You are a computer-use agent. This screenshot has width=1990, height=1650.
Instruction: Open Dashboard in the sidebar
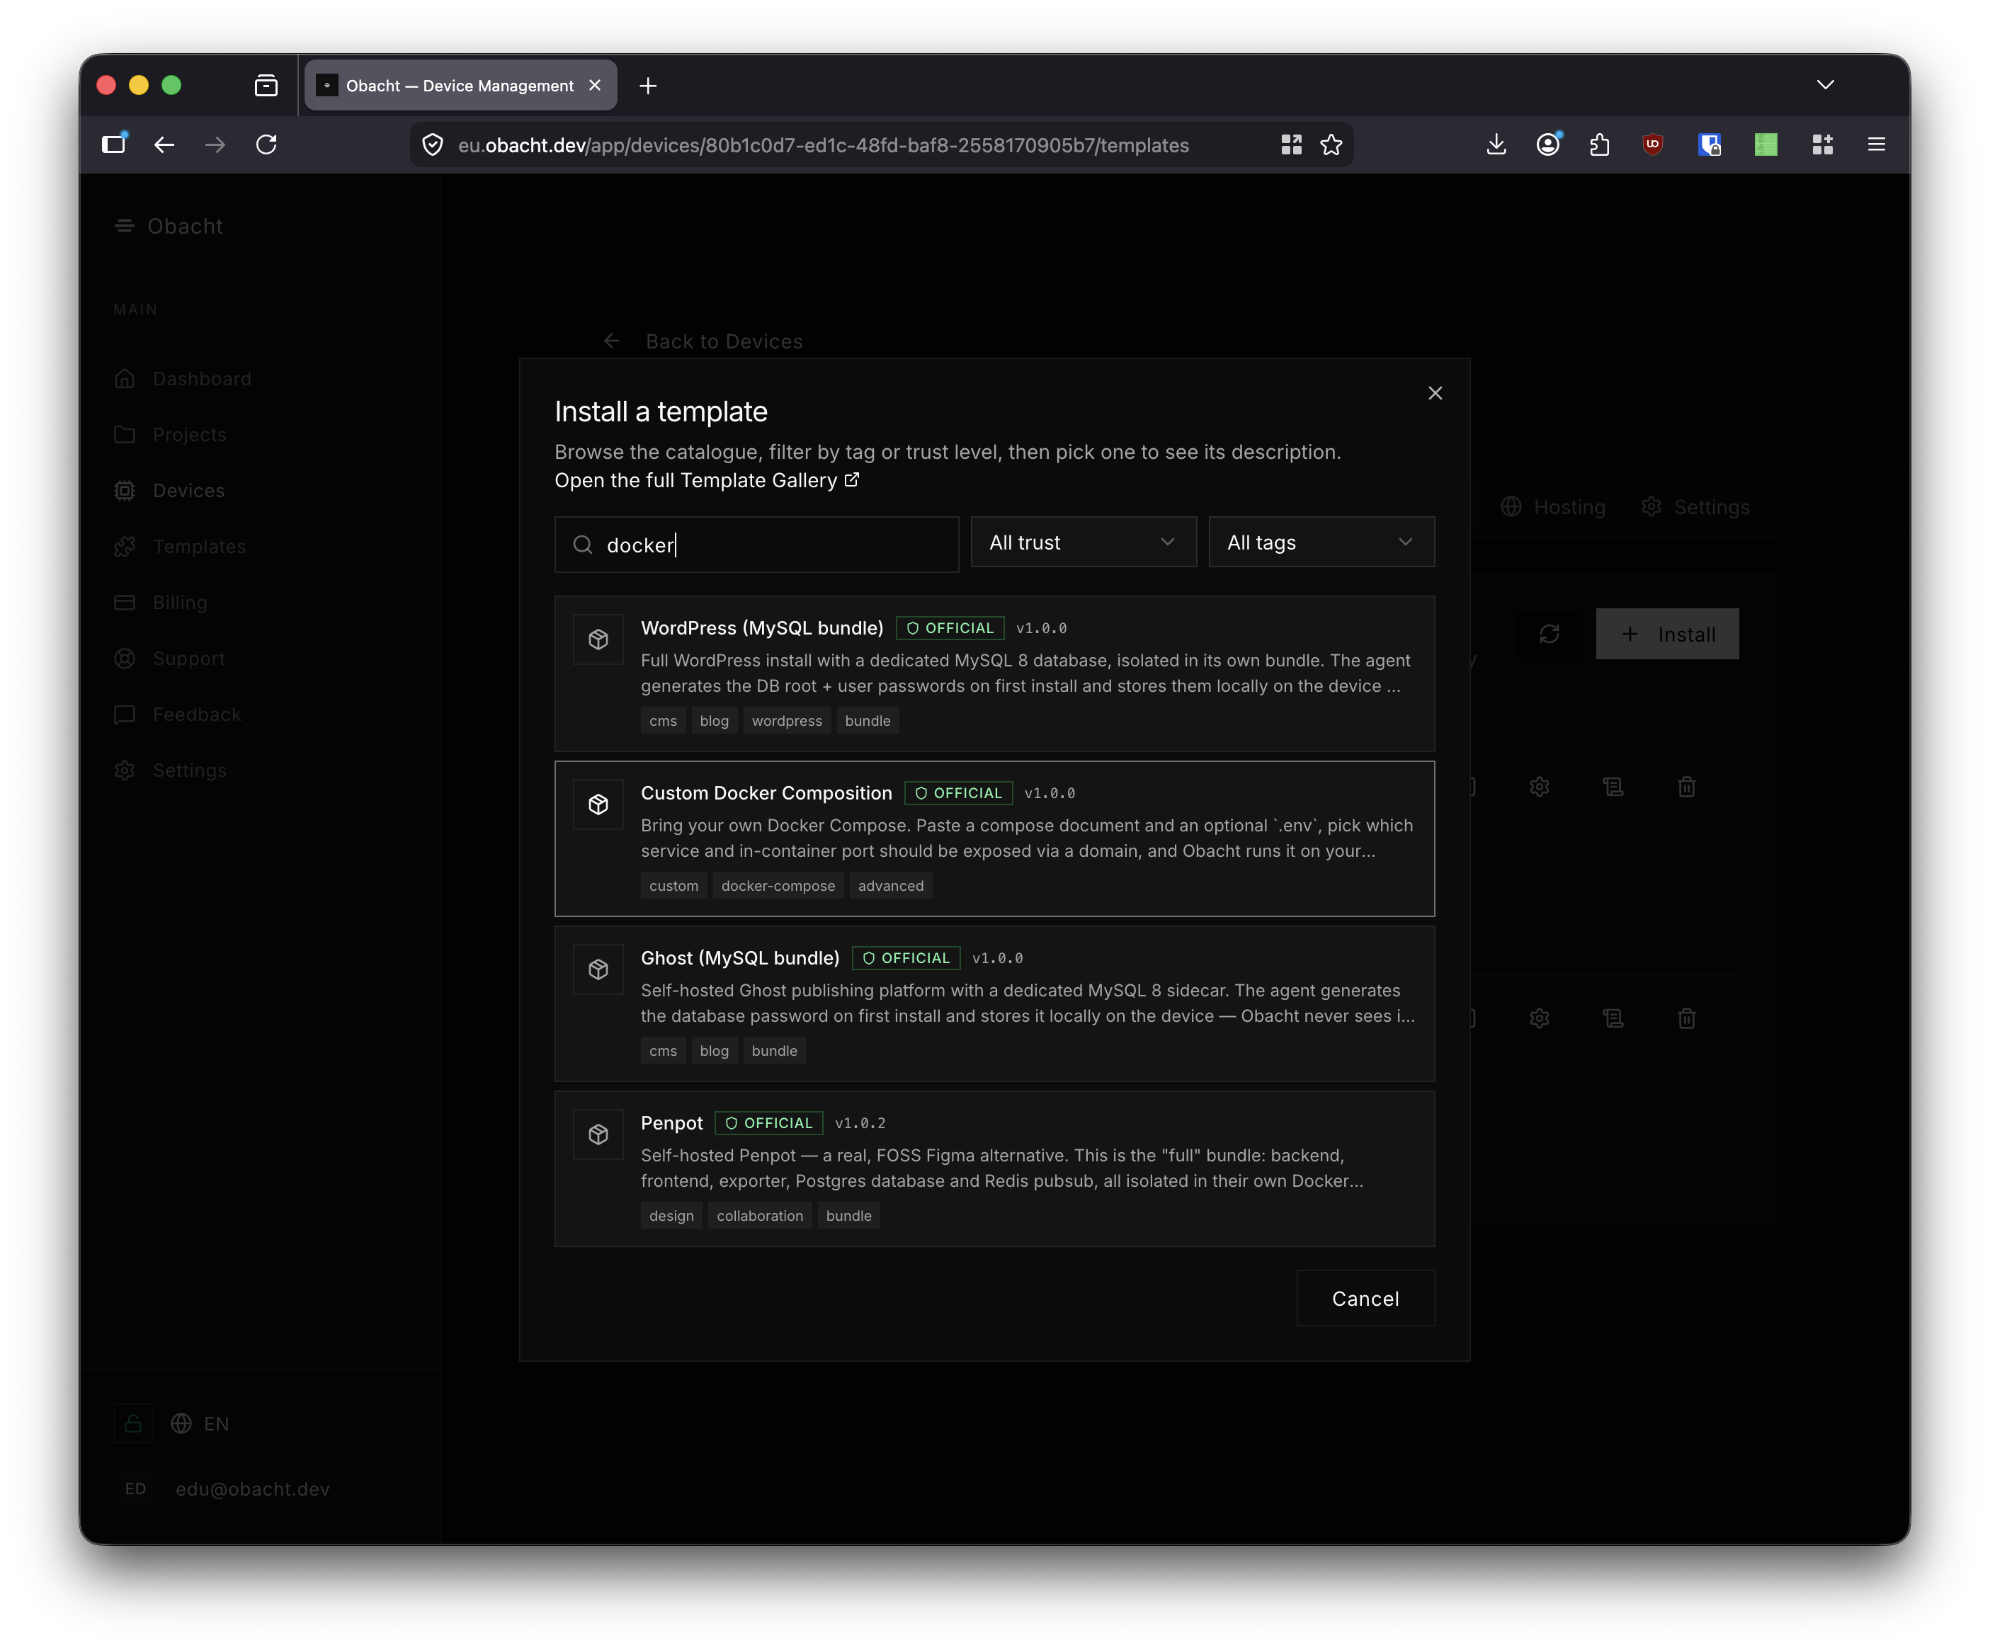click(x=184, y=378)
